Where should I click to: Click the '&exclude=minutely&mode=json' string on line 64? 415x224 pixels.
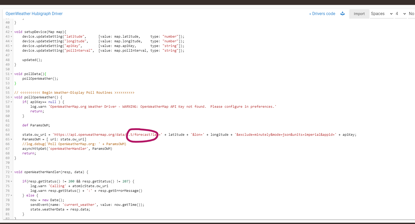coord(286,135)
